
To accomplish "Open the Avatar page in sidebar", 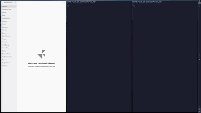I will (9, 24).
